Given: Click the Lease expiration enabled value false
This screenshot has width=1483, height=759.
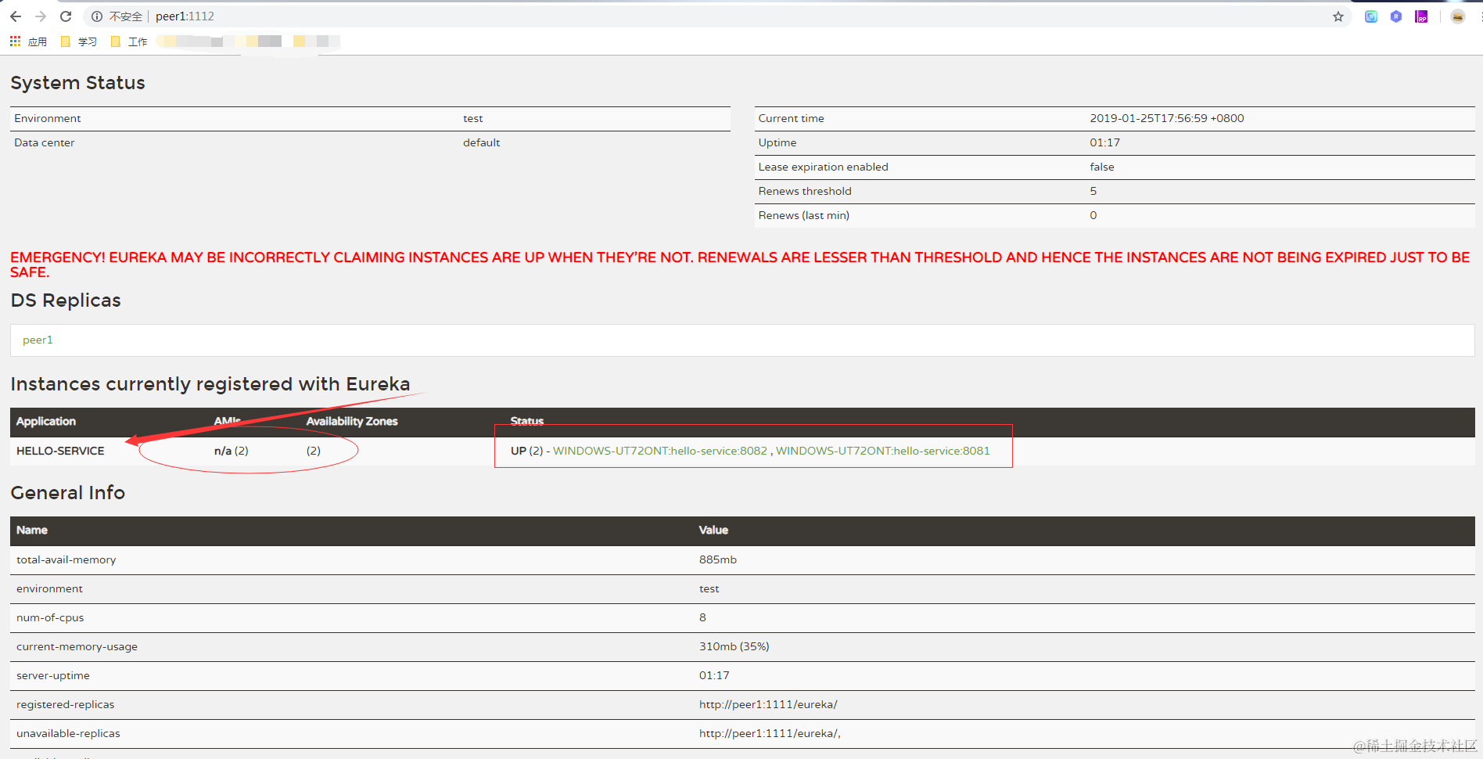Looking at the screenshot, I should (1101, 167).
